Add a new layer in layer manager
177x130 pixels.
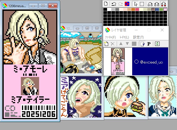tap(106, 44)
